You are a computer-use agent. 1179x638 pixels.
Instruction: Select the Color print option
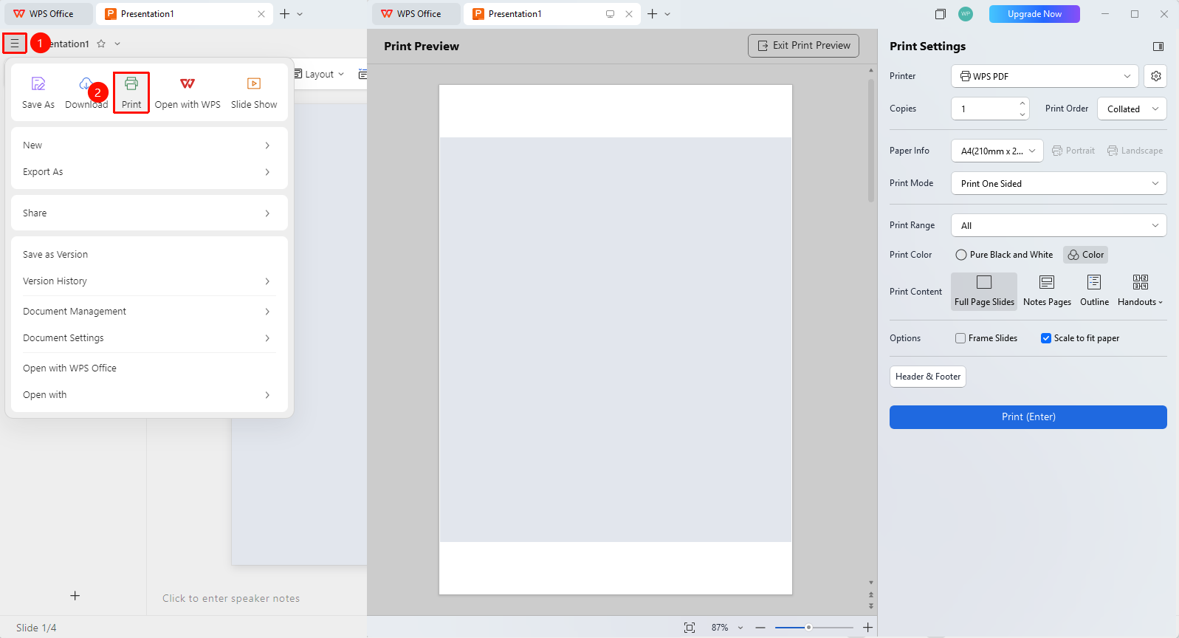(x=1085, y=255)
